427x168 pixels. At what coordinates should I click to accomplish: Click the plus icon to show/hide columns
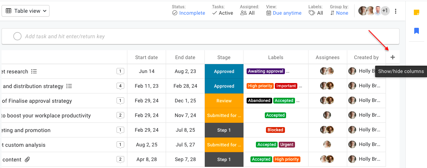[x=393, y=58]
